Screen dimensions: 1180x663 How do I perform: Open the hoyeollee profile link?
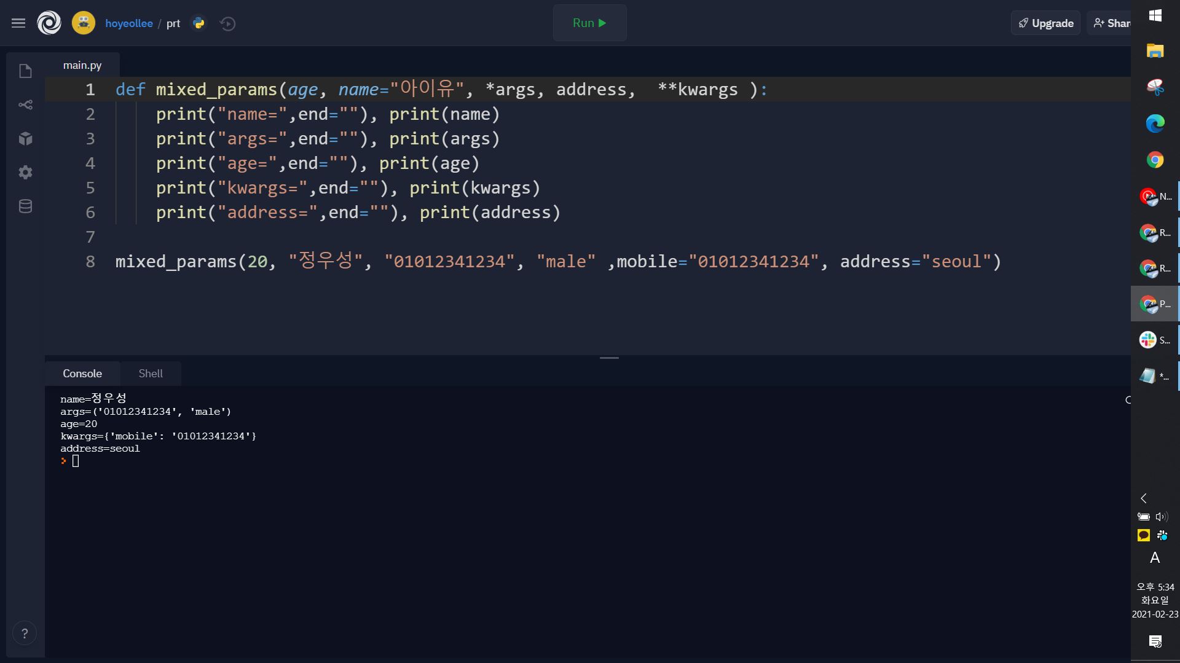pyautogui.click(x=129, y=23)
